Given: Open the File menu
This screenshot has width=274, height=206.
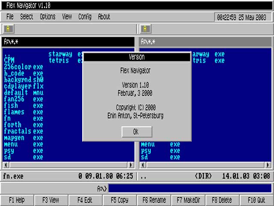Looking at the screenshot, I should click(x=10, y=17).
